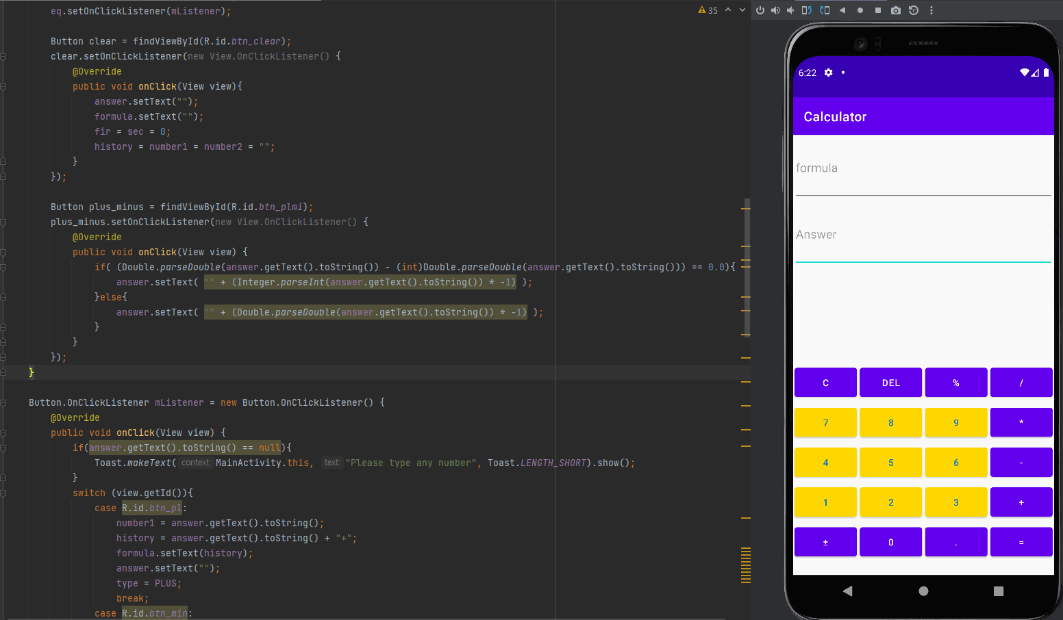Tap the DEL button on calculator
1063x620 pixels.
(891, 383)
